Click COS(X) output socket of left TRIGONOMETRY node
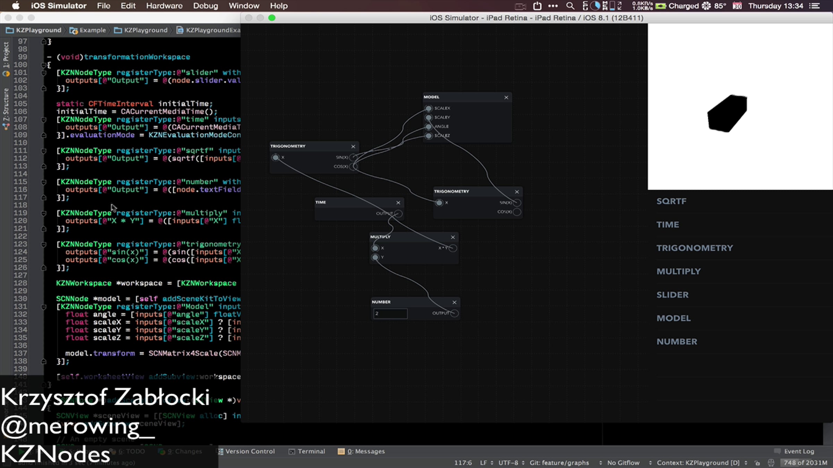Image resolution: width=833 pixels, height=468 pixels. 353,166
